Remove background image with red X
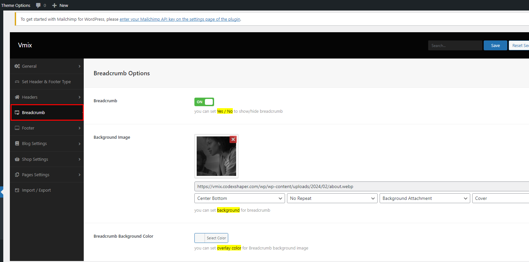The width and height of the screenshot is (529, 262). (233, 139)
